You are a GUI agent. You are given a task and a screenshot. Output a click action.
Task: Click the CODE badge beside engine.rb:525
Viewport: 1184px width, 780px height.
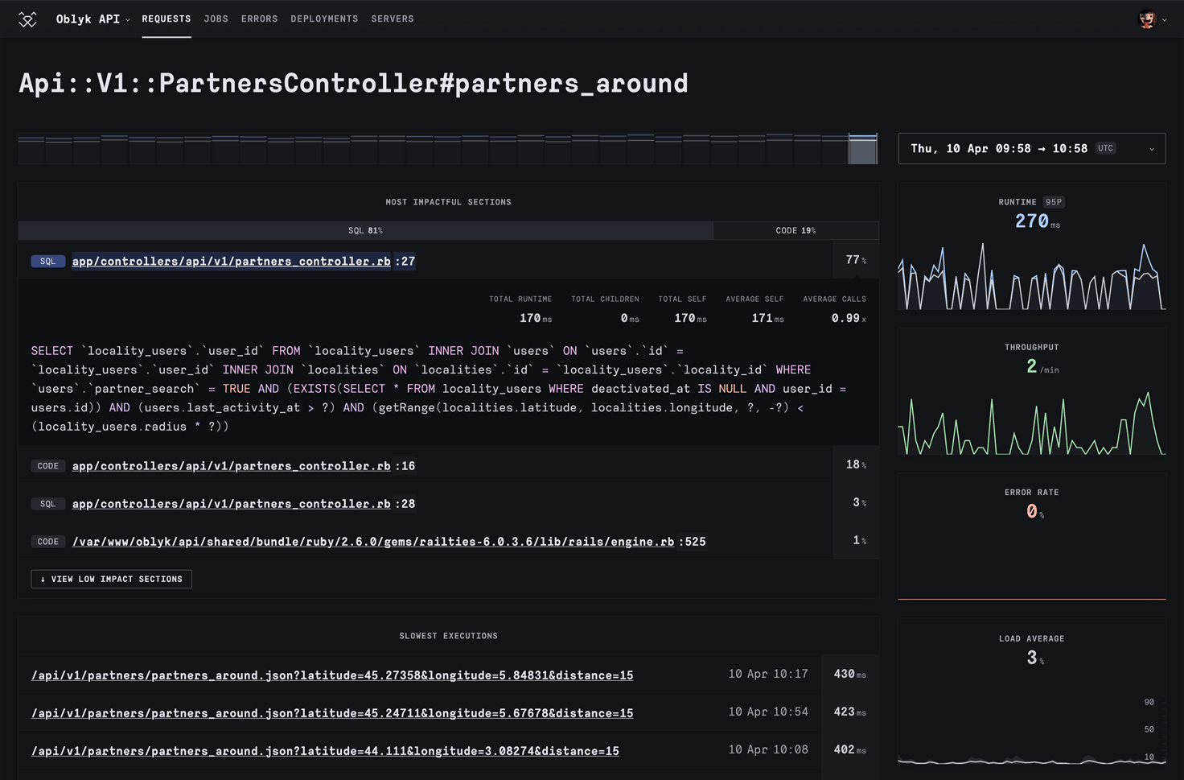(x=47, y=542)
